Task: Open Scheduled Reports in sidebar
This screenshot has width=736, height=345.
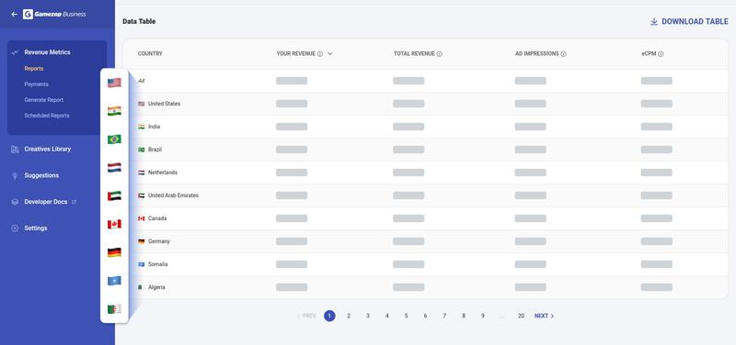Action: [47, 116]
